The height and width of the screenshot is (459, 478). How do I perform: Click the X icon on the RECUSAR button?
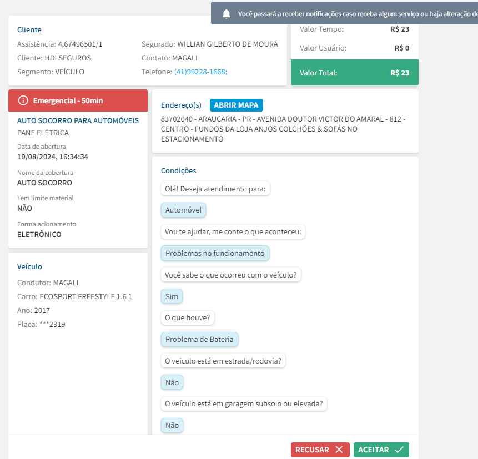tap(339, 450)
